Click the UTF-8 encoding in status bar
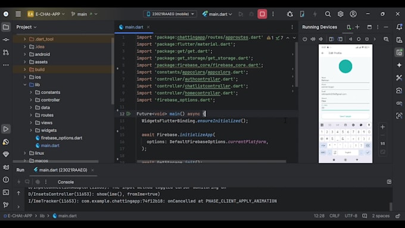This screenshot has height=228, width=405. coord(351,216)
